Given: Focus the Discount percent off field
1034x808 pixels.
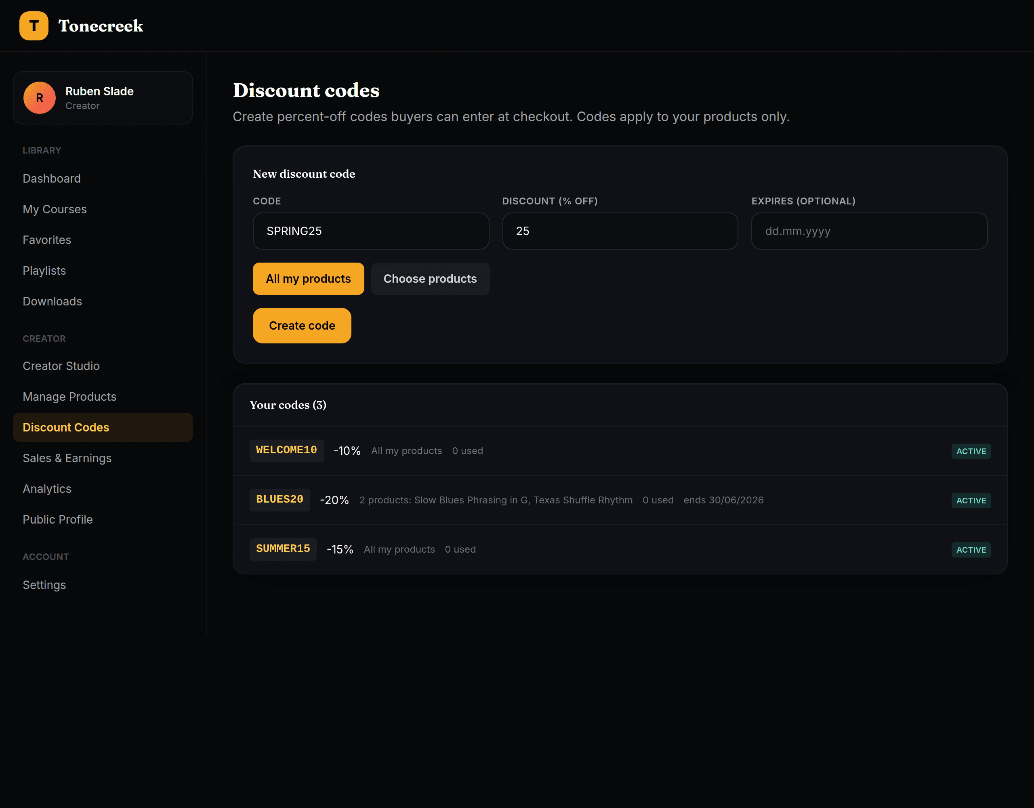Looking at the screenshot, I should click(620, 231).
